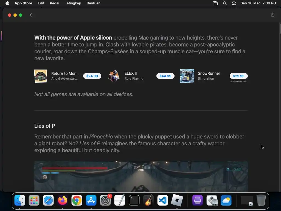Open the Weather app from the dock

[226, 200]
